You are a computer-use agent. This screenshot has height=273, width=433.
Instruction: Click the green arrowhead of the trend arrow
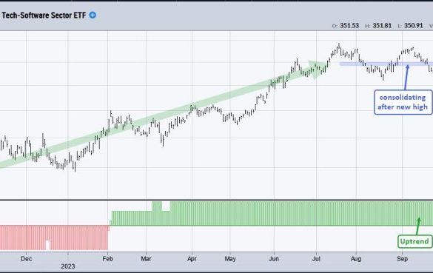318,70
